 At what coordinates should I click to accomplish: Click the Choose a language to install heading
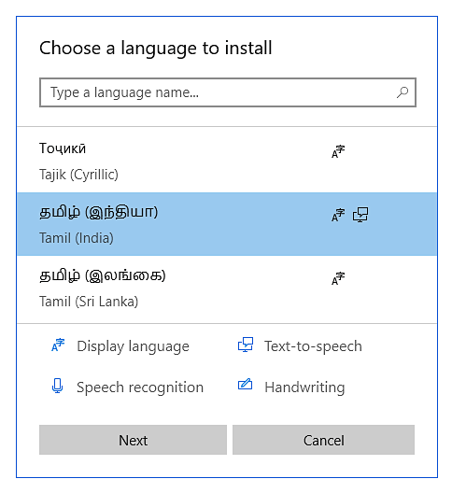click(156, 49)
